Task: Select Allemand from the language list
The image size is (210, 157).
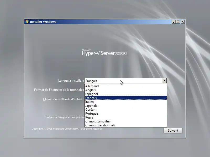Action: (x=126, y=86)
